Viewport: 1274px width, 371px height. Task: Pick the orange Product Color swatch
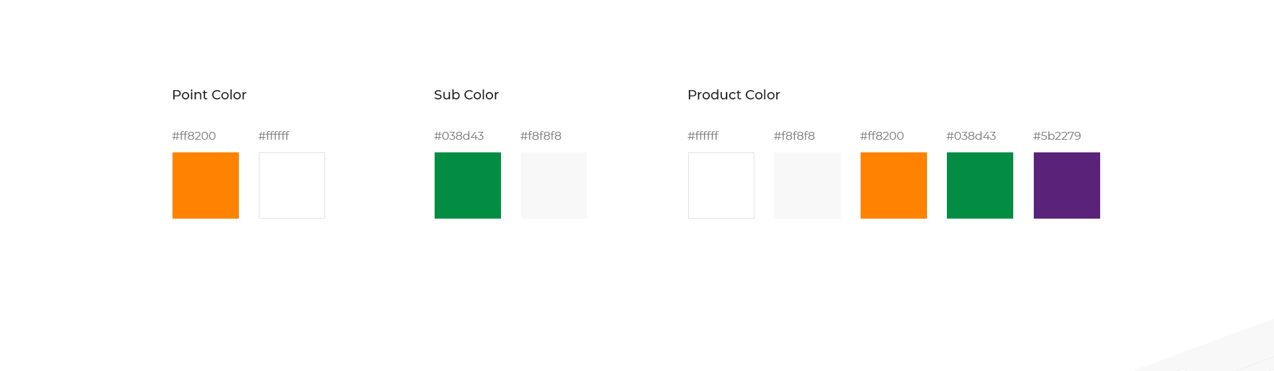click(x=894, y=185)
